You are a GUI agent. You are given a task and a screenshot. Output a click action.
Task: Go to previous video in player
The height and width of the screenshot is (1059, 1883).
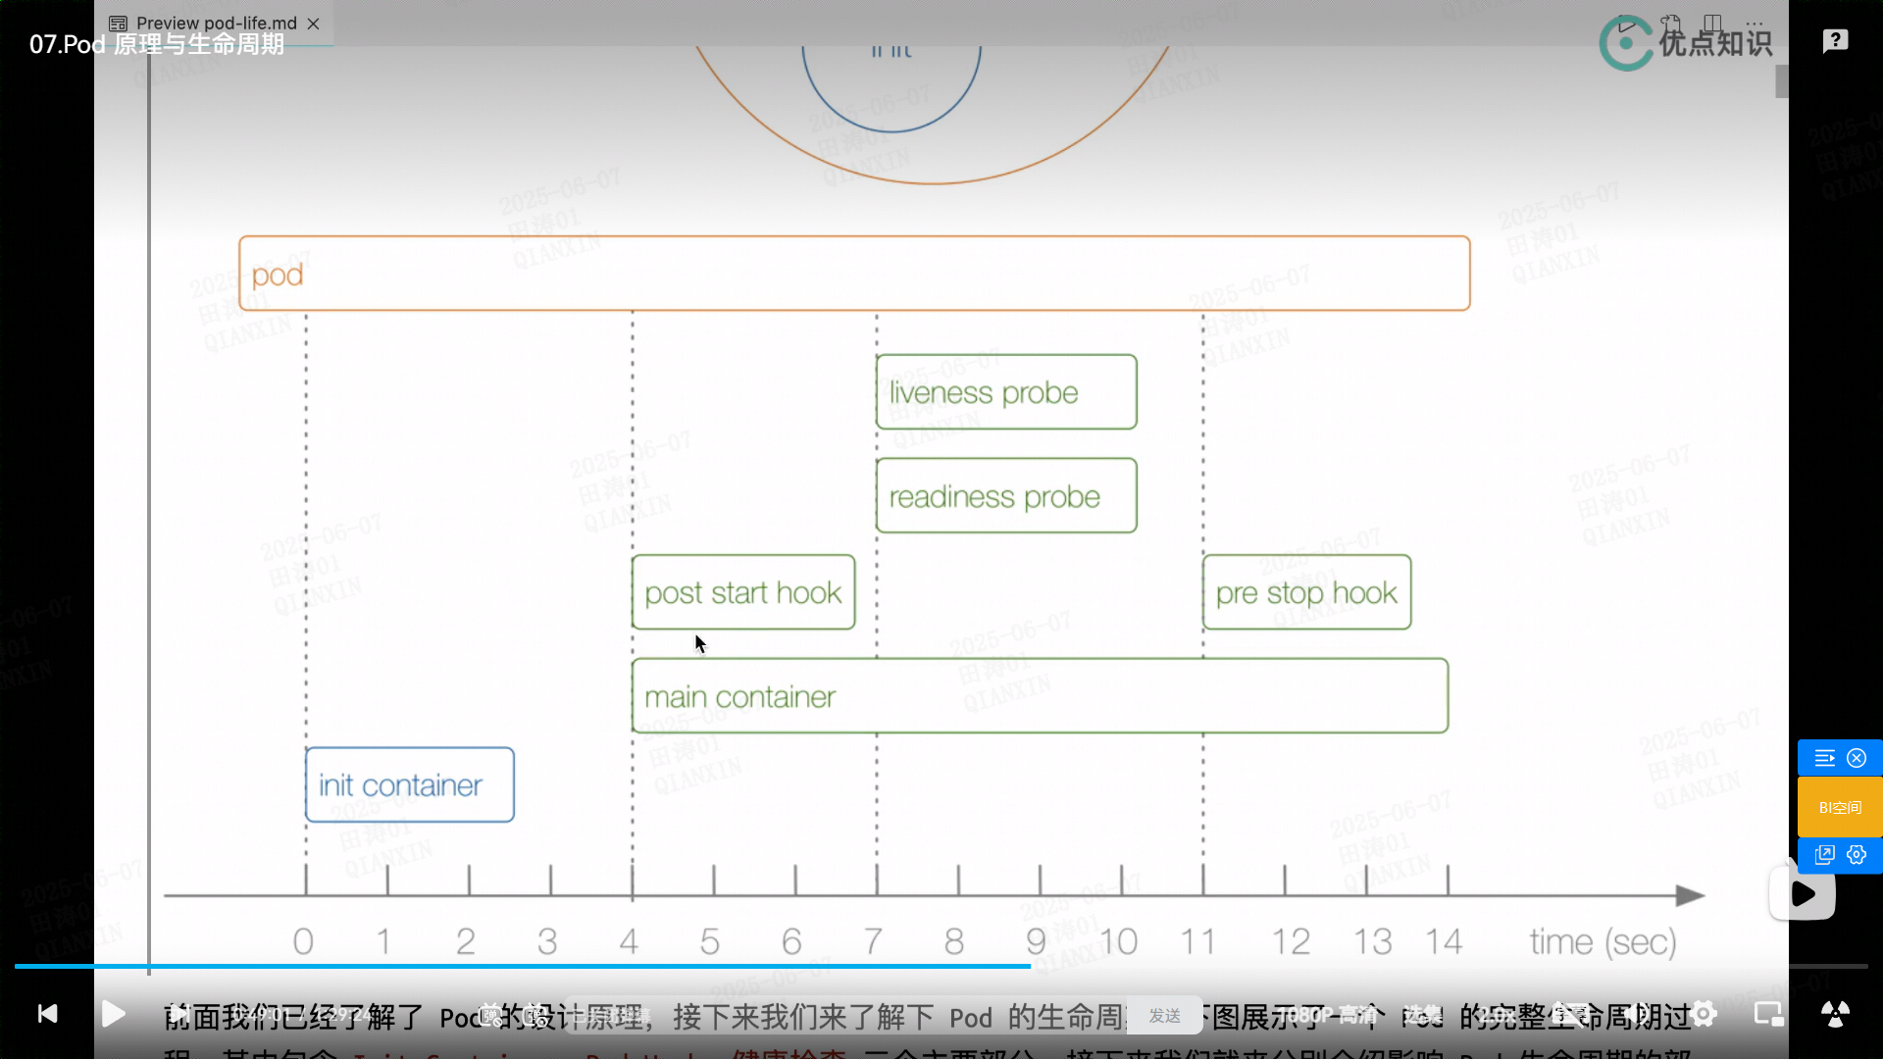(x=47, y=1014)
